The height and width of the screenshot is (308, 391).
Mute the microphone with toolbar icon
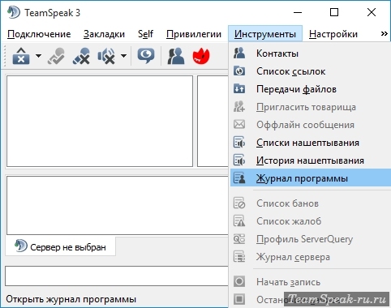tap(81, 56)
